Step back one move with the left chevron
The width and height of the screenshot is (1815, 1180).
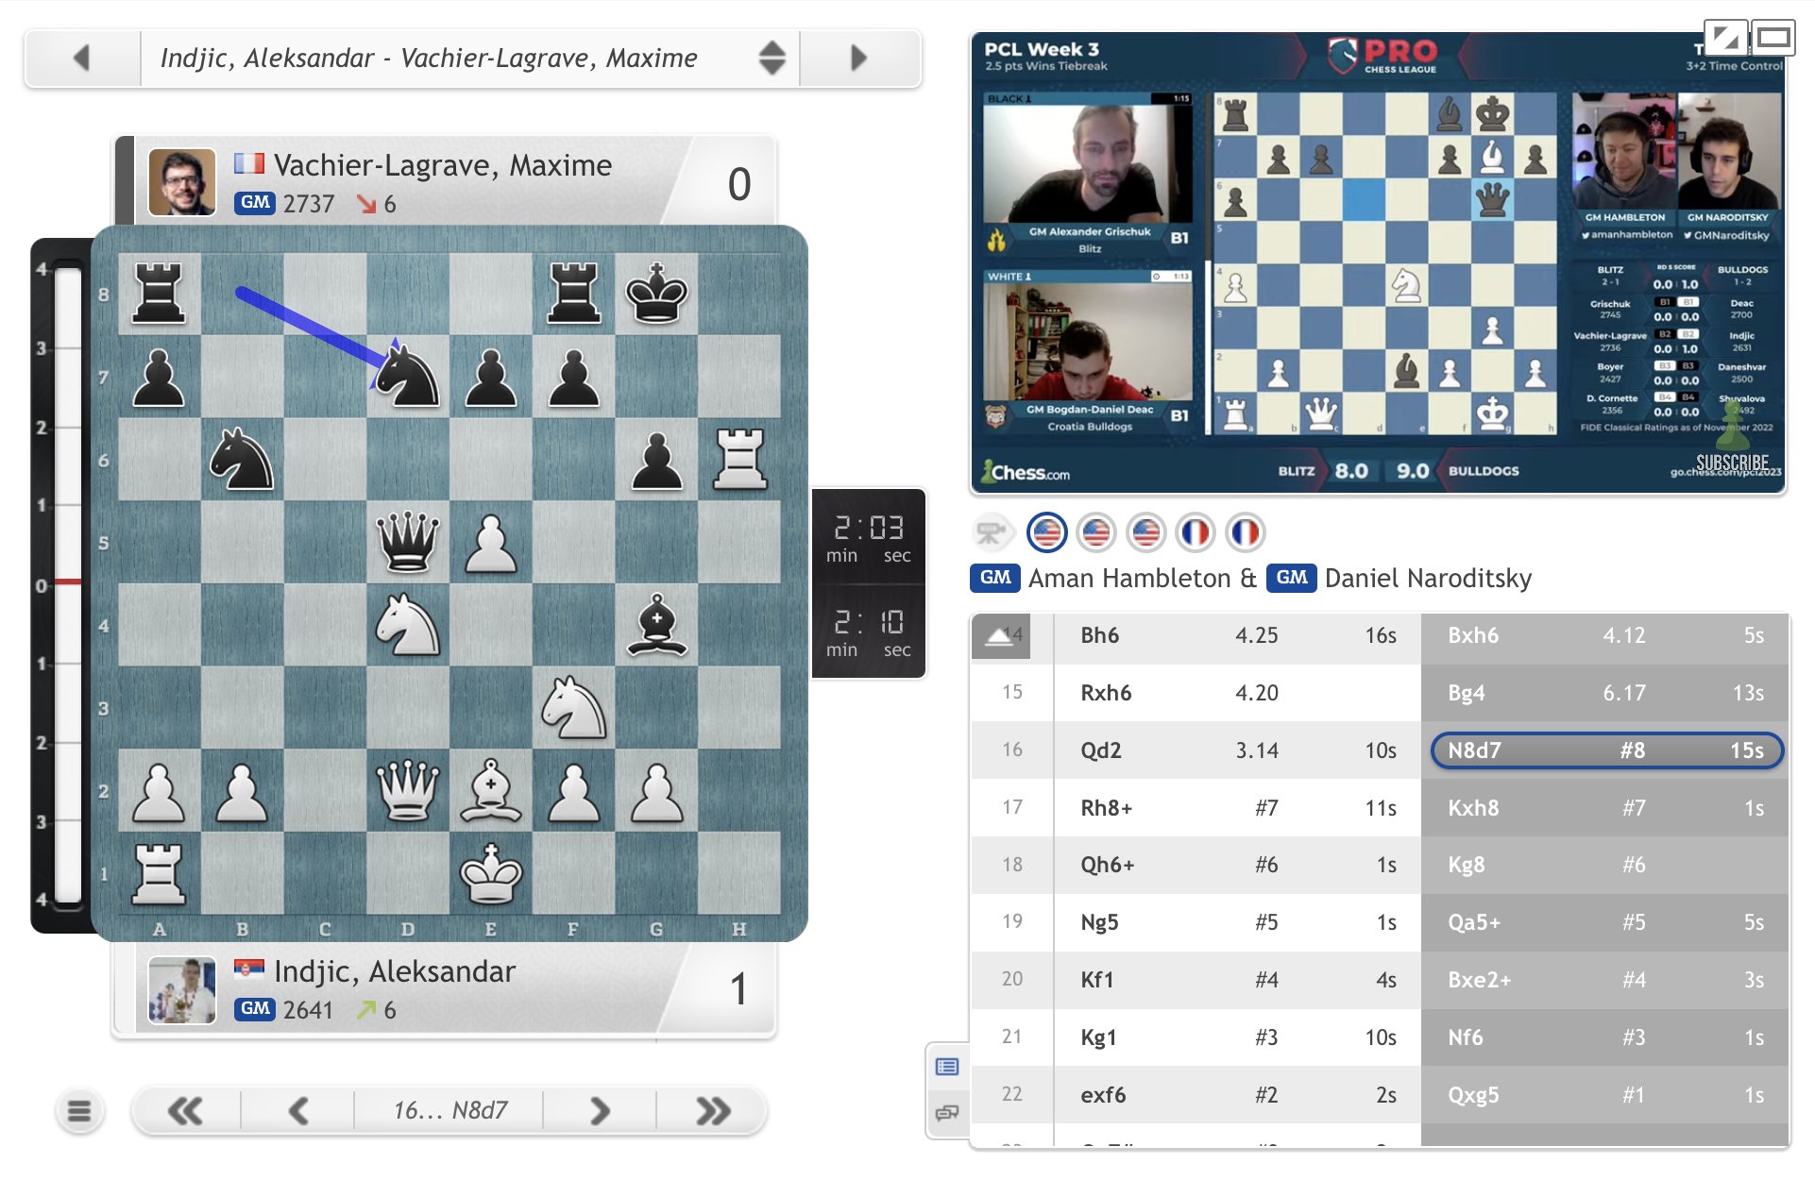coord(297,1111)
